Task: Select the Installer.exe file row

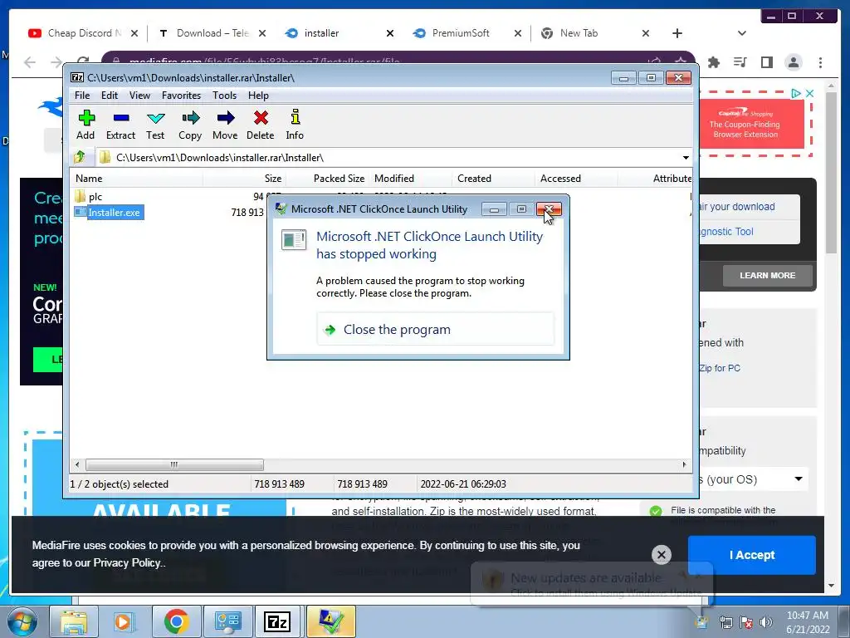Action: [x=109, y=212]
